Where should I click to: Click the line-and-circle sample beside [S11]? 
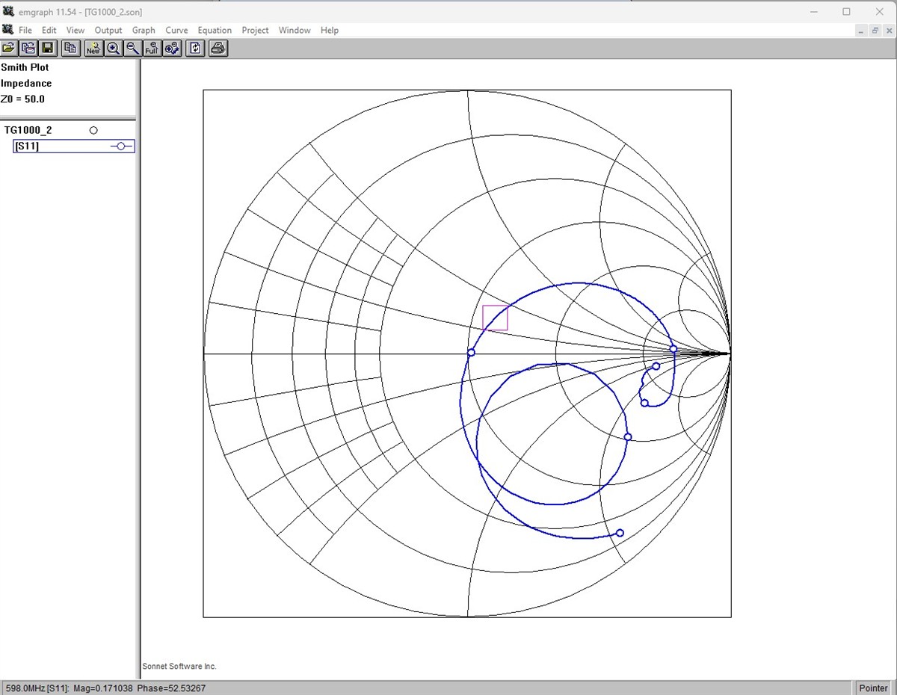pos(122,146)
